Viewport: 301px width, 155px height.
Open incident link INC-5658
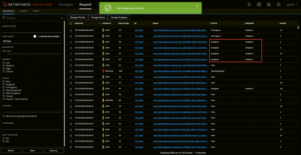139,71
